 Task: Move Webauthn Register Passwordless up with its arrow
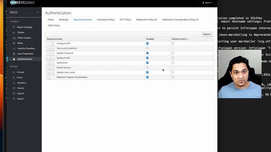tap(49, 77)
